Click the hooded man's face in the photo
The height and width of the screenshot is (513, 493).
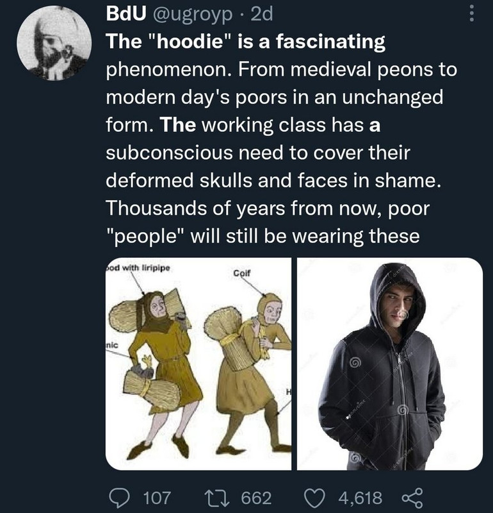[399, 304]
